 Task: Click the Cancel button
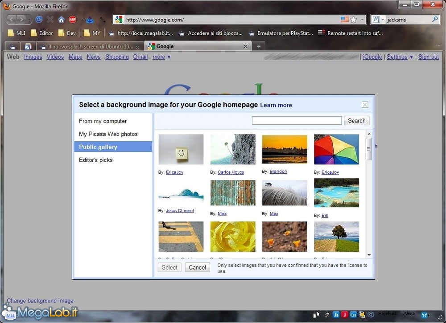[198, 267]
